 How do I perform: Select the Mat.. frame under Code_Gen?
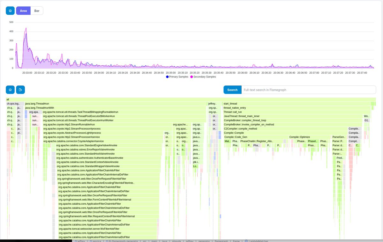pos(227,141)
